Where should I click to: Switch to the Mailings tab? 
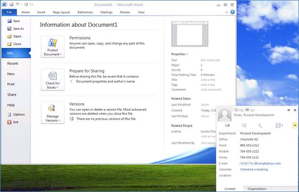[106, 12]
